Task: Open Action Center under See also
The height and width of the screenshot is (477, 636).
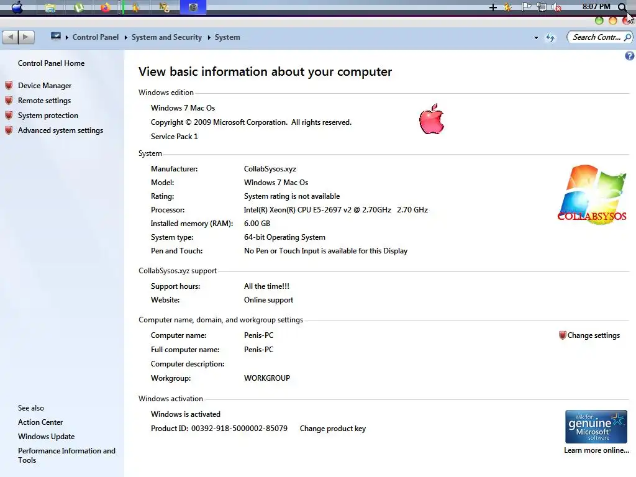Action: click(40, 422)
